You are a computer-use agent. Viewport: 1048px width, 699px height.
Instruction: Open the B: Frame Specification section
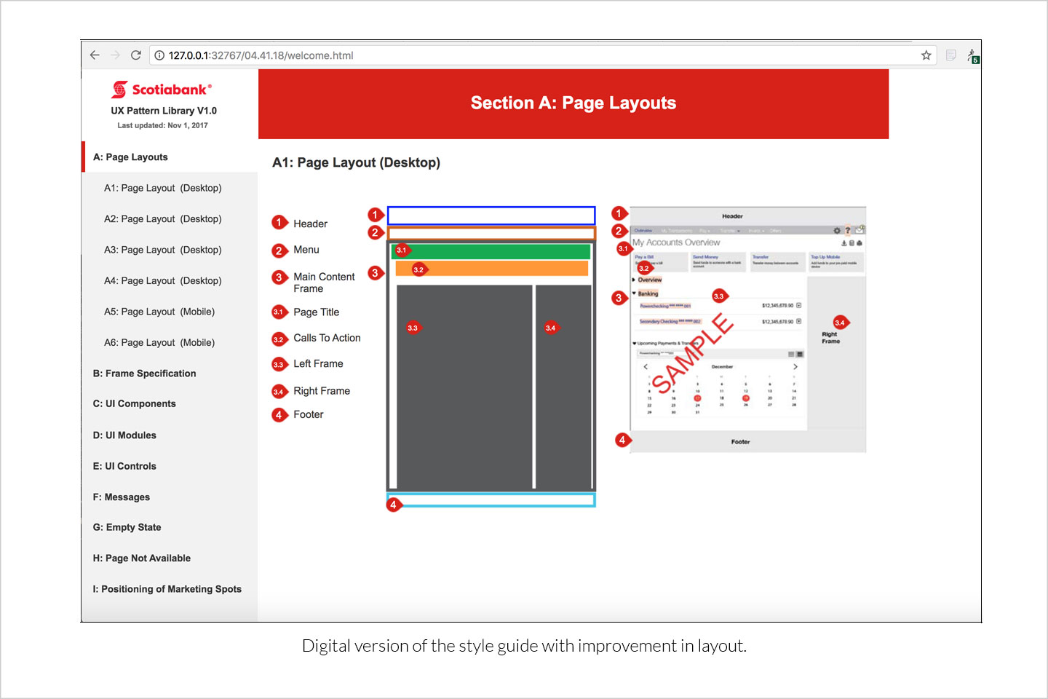[x=144, y=374]
